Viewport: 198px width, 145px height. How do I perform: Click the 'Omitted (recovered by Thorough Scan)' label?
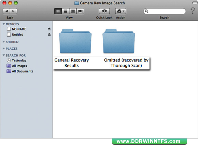point(126,63)
